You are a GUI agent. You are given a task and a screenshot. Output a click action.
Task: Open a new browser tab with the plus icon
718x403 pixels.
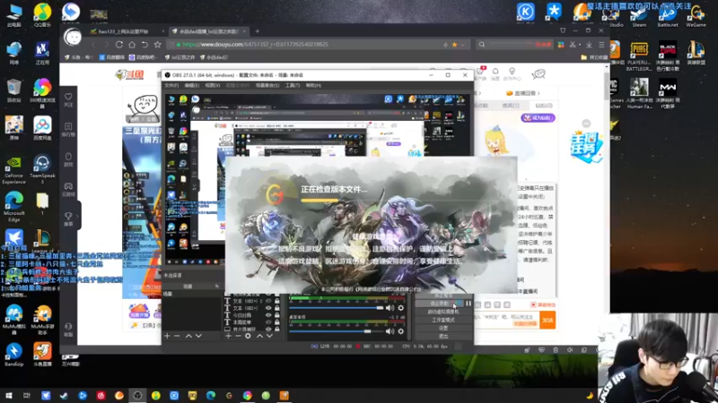(258, 31)
